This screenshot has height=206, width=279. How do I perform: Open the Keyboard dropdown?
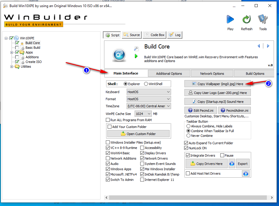coord(149,92)
